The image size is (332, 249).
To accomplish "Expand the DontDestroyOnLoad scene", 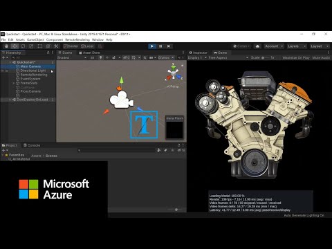I will point(10,100).
